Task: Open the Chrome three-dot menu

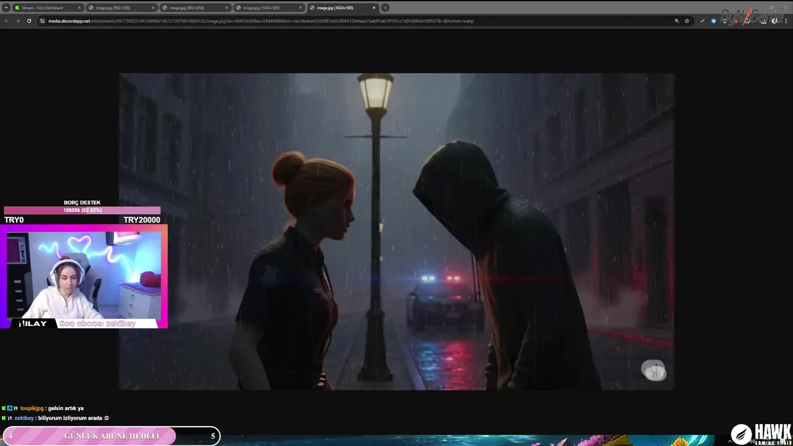Action: pos(785,20)
